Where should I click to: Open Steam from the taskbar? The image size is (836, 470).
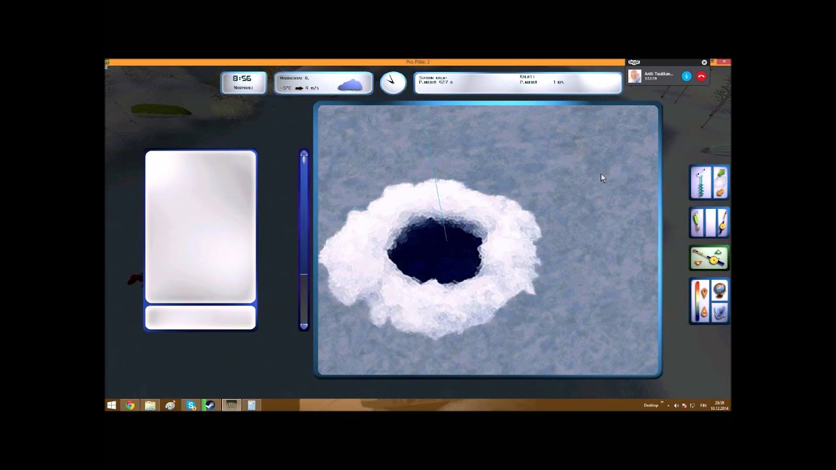[x=210, y=405]
